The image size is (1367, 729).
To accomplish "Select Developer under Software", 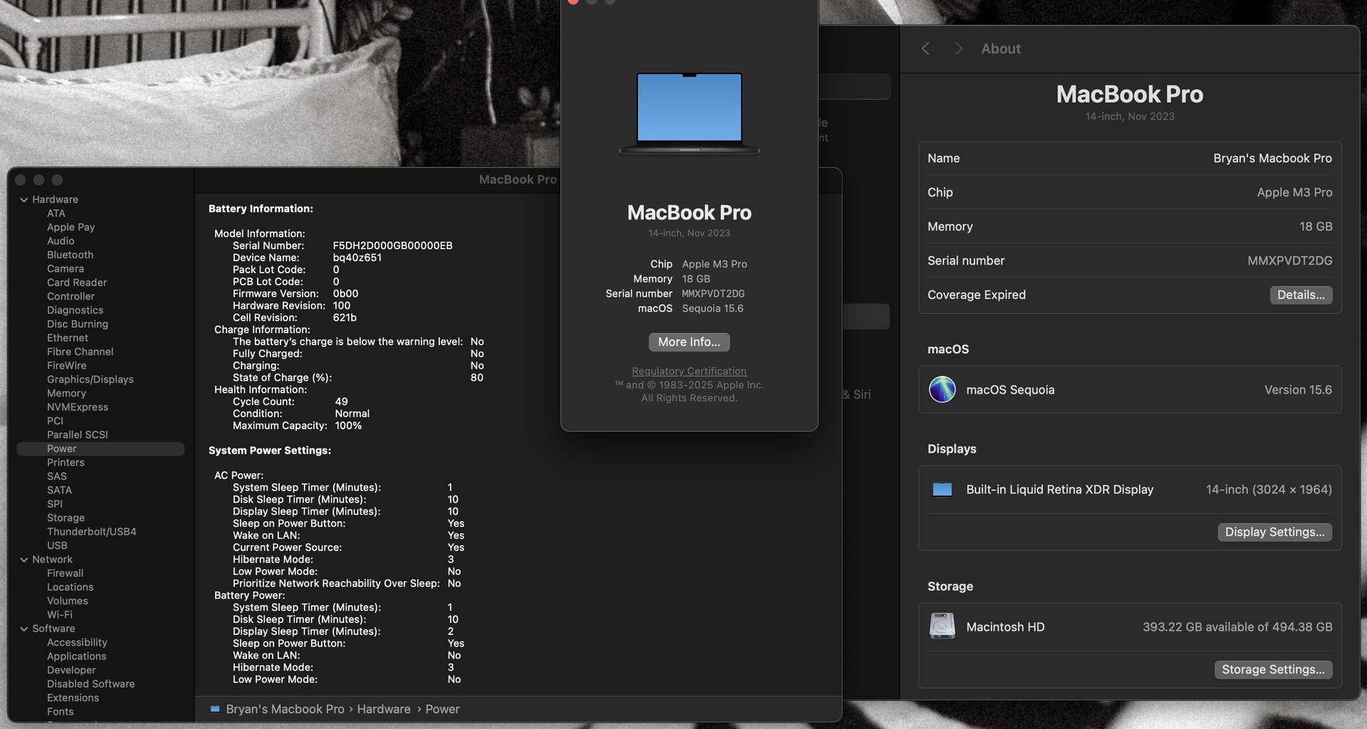I will (x=71, y=670).
